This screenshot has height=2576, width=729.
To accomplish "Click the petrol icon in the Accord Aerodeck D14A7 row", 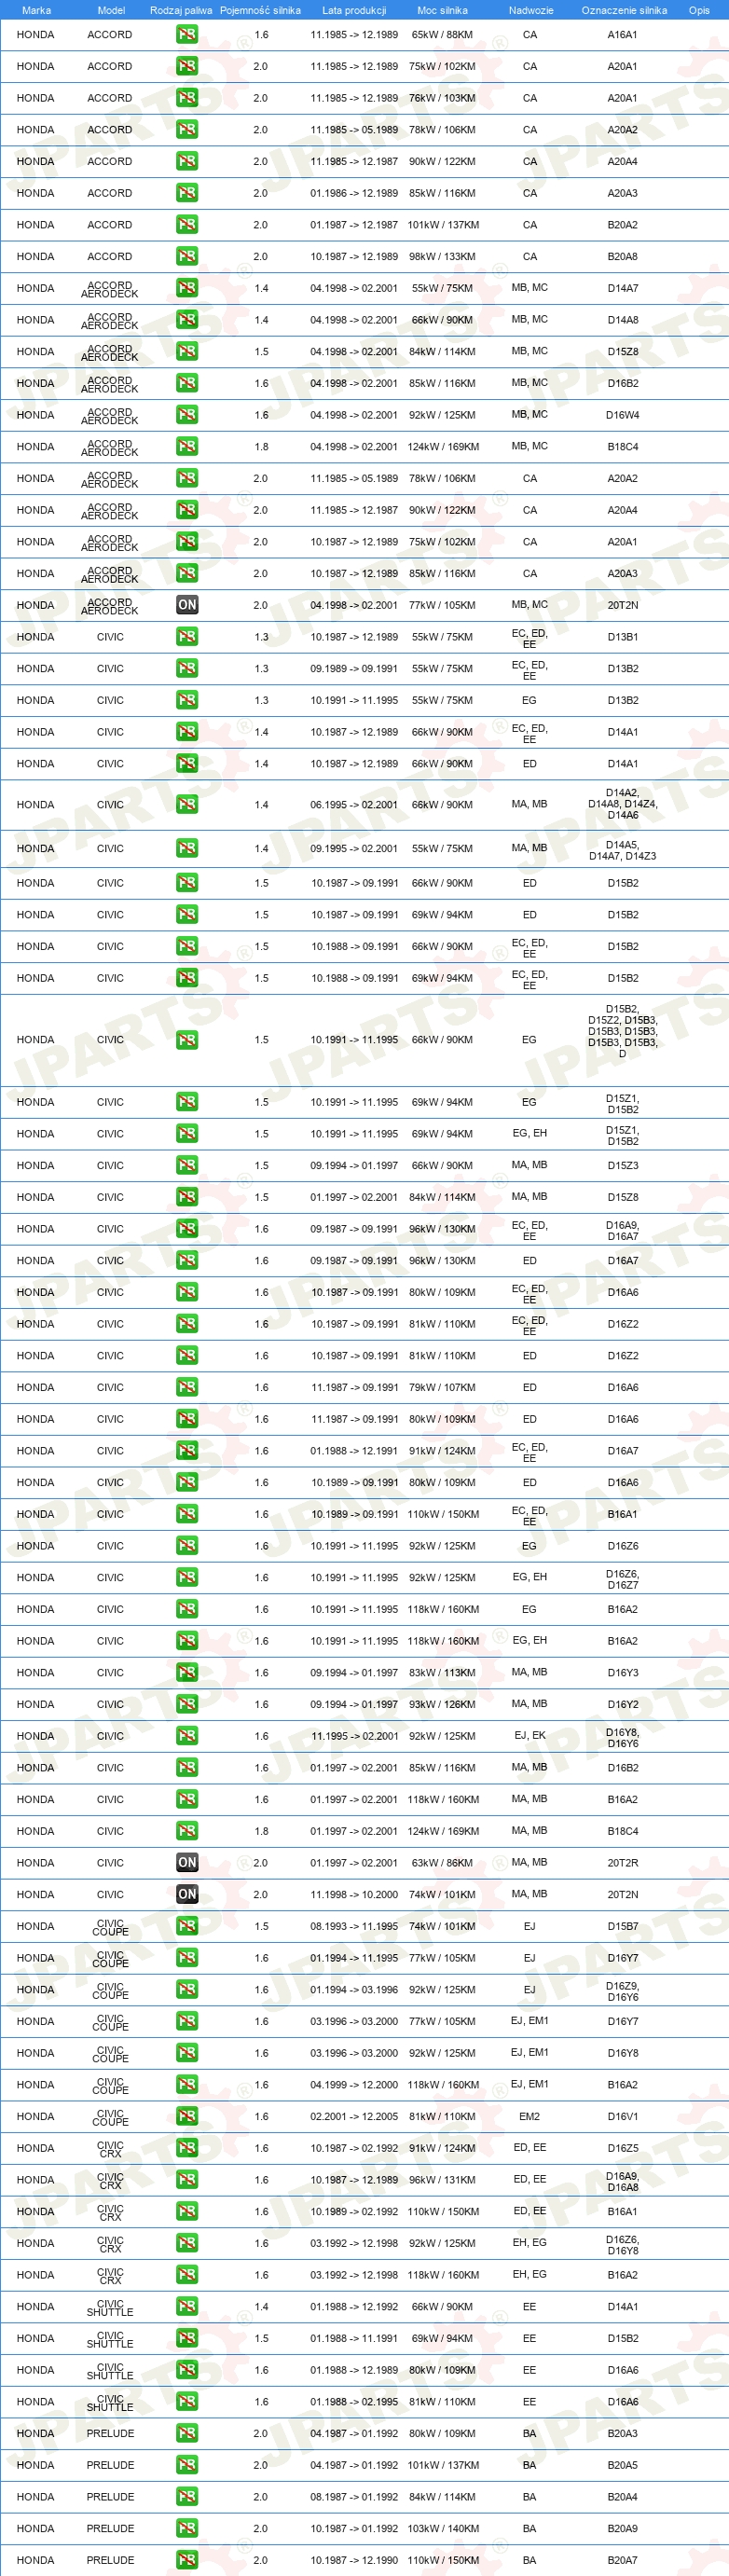I will [187, 288].
